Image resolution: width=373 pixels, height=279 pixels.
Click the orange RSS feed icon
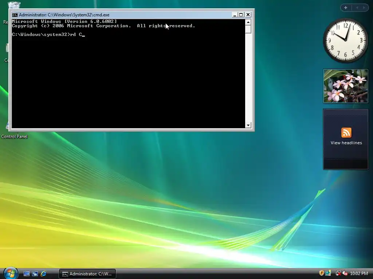346,133
